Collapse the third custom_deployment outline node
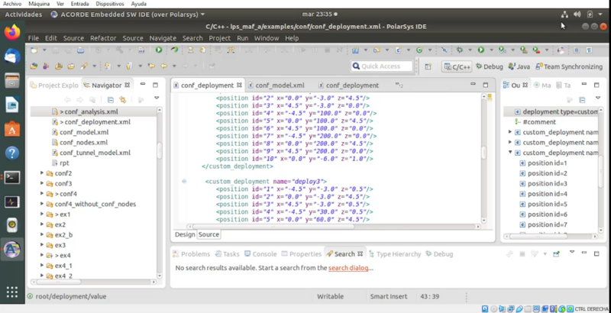Screen dimensions: 611x313 [509, 152]
